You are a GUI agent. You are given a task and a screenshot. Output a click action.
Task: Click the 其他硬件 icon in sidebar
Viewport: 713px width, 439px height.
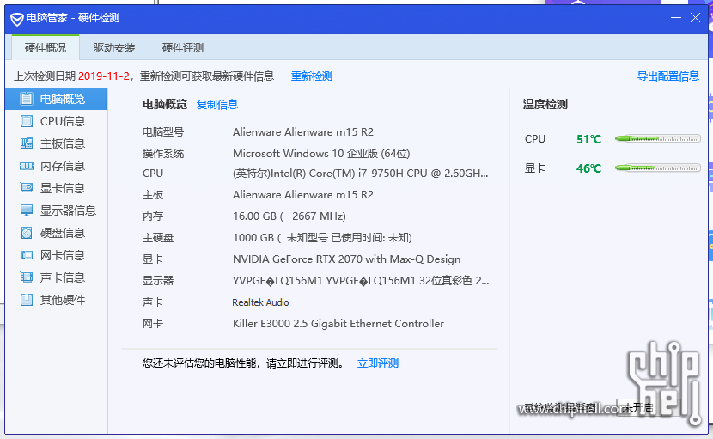[x=27, y=300]
